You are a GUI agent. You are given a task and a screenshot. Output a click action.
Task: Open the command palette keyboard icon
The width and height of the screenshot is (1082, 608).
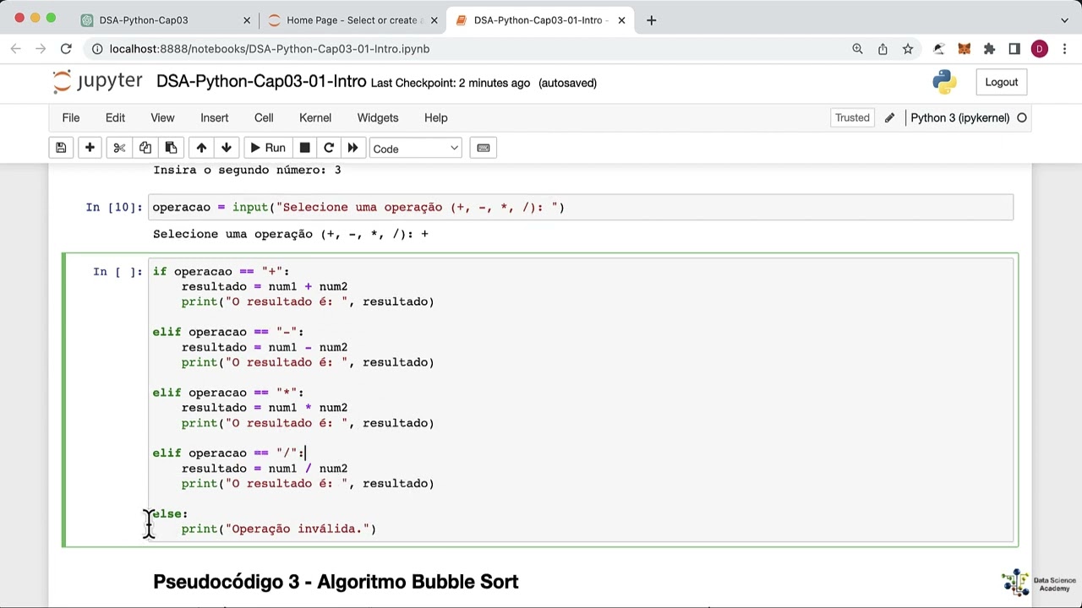[x=484, y=149]
